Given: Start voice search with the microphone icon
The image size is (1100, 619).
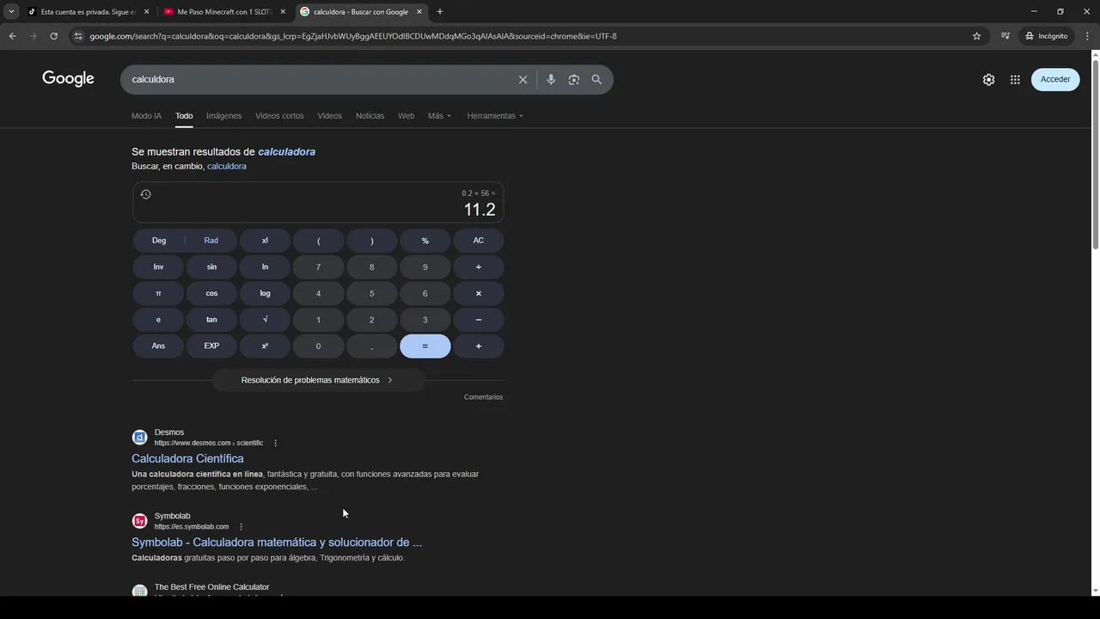Looking at the screenshot, I should pos(551,79).
